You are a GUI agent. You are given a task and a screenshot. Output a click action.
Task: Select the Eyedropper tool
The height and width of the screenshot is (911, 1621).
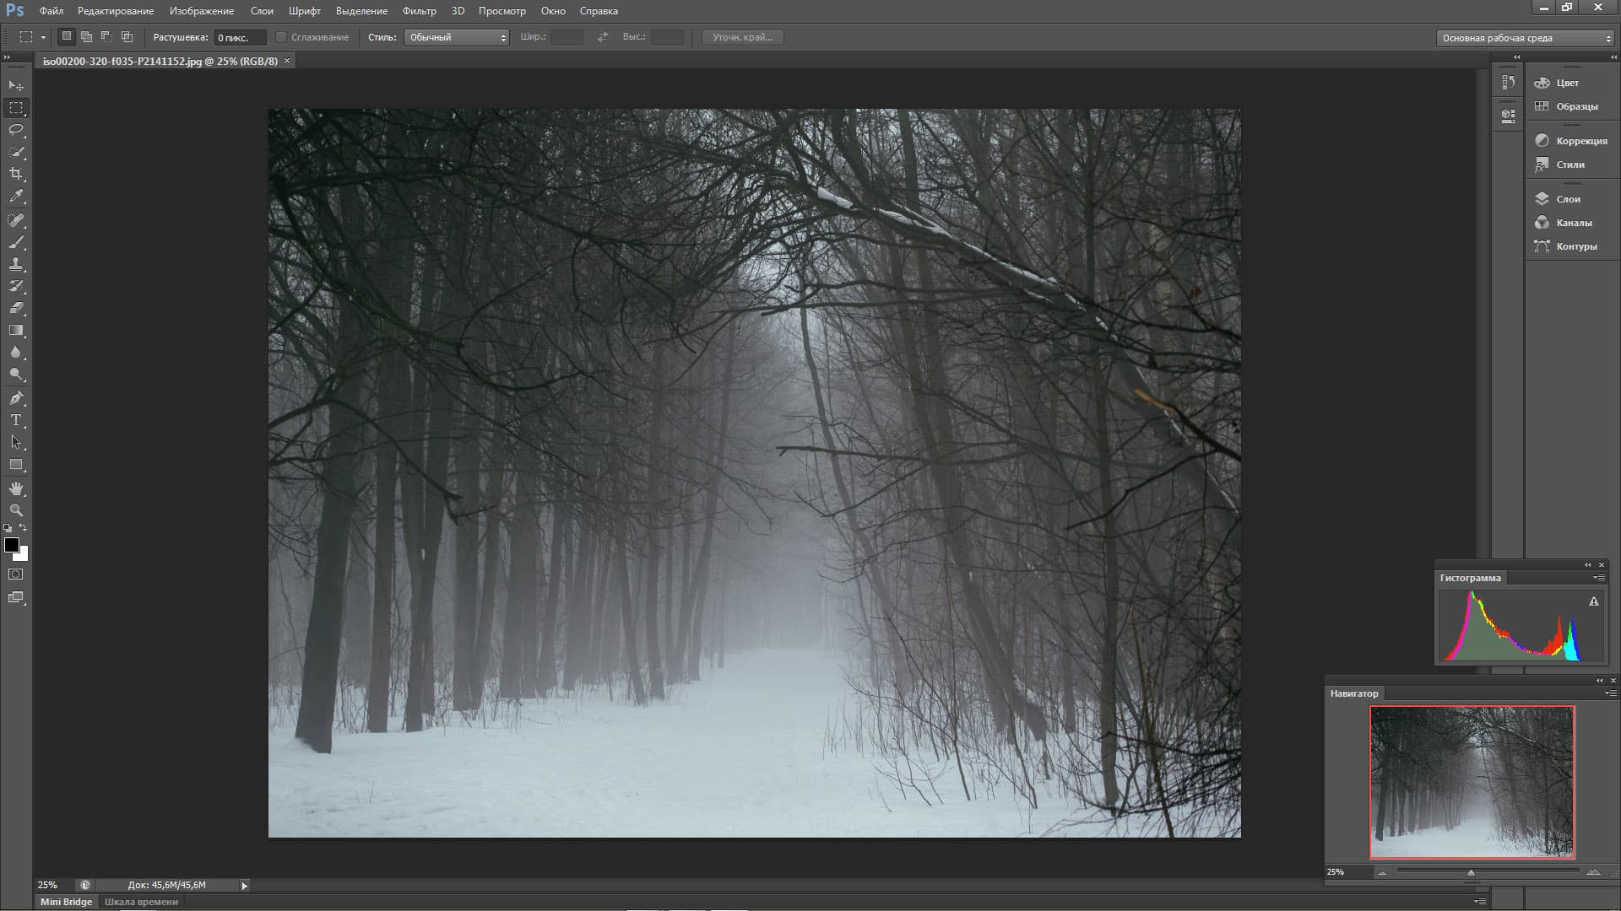pyautogui.click(x=16, y=197)
